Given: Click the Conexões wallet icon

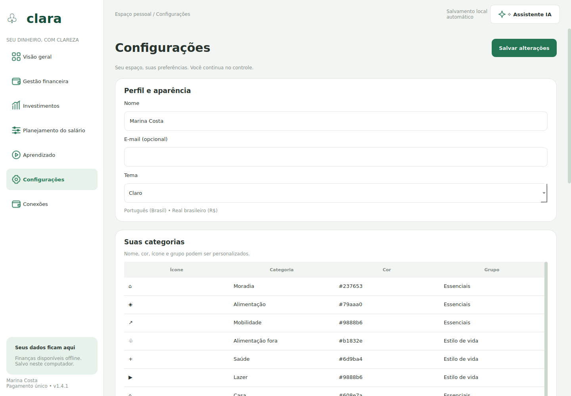Looking at the screenshot, I should [x=16, y=204].
